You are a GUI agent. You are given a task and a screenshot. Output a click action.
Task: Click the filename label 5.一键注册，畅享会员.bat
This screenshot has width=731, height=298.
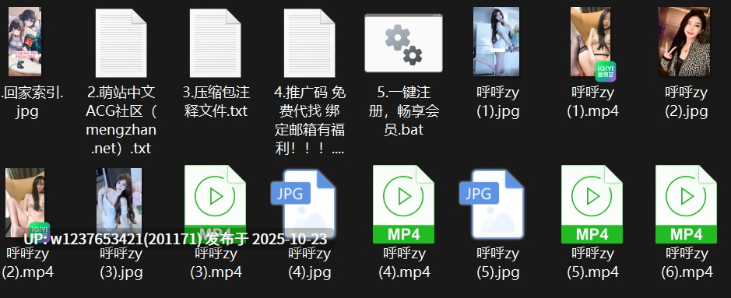click(404, 110)
